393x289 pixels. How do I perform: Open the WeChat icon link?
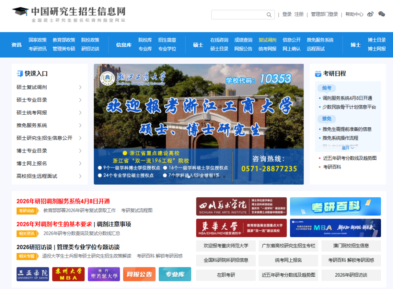tap(381, 14)
